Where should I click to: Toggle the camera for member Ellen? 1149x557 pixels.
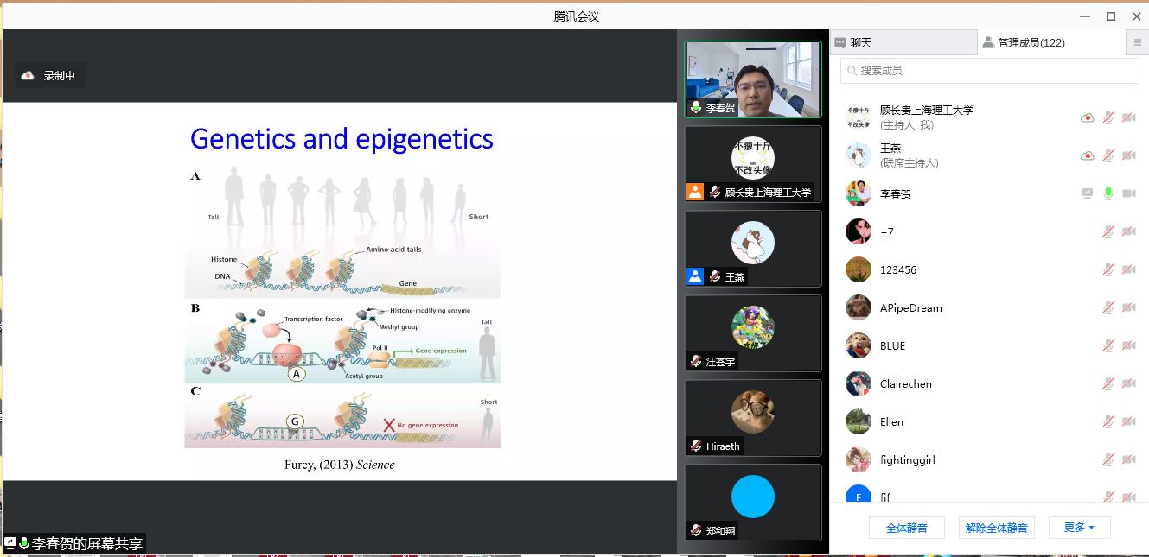click(x=1128, y=421)
